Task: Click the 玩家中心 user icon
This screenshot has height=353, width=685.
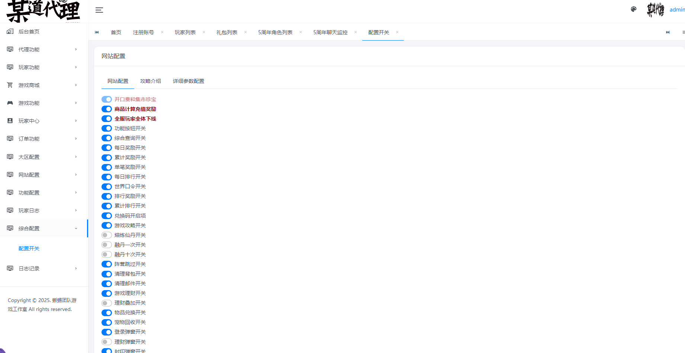Action: pyautogui.click(x=10, y=121)
